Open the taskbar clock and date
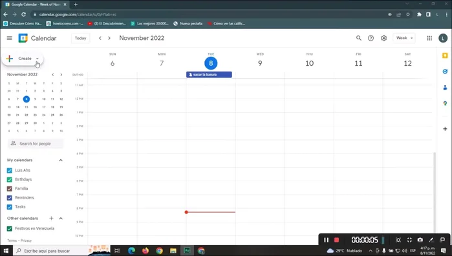452x256 pixels. point(428,251)
